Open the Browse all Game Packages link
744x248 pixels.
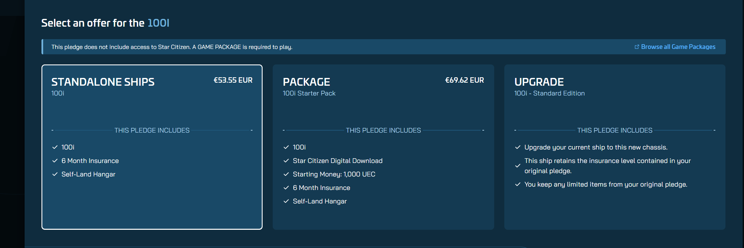678,47
